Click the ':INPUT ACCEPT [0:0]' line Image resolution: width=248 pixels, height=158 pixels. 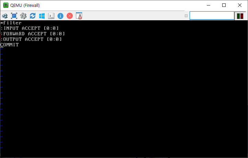point(30,28)
